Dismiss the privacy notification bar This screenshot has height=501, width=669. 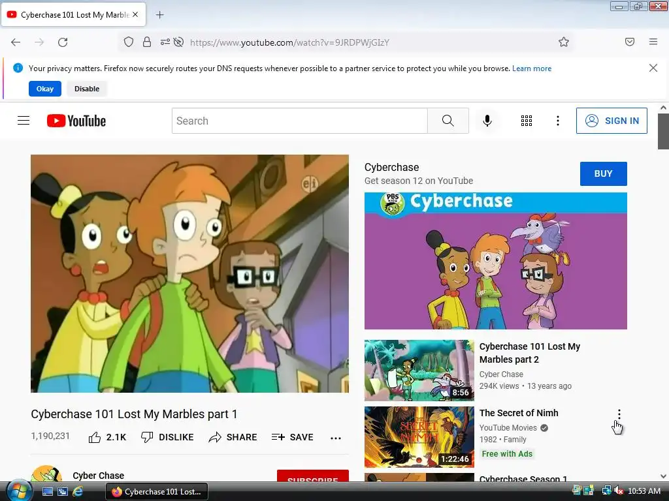pyautogui.click(x=653, y=68)
